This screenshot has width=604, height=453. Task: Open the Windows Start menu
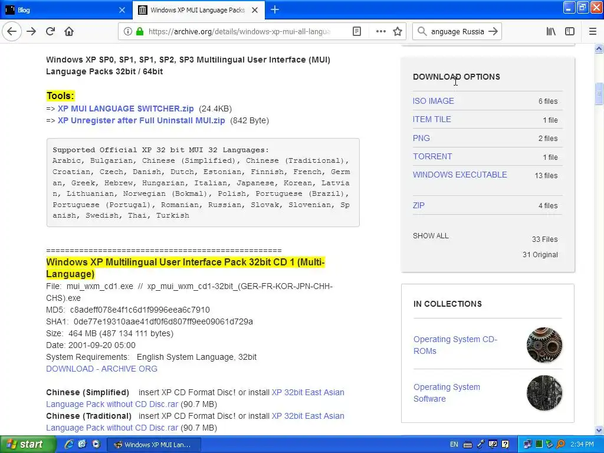click(28, 444)
